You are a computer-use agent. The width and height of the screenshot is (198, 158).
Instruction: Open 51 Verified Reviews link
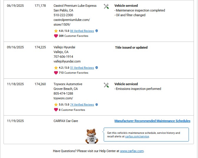(x=82, y=68)
